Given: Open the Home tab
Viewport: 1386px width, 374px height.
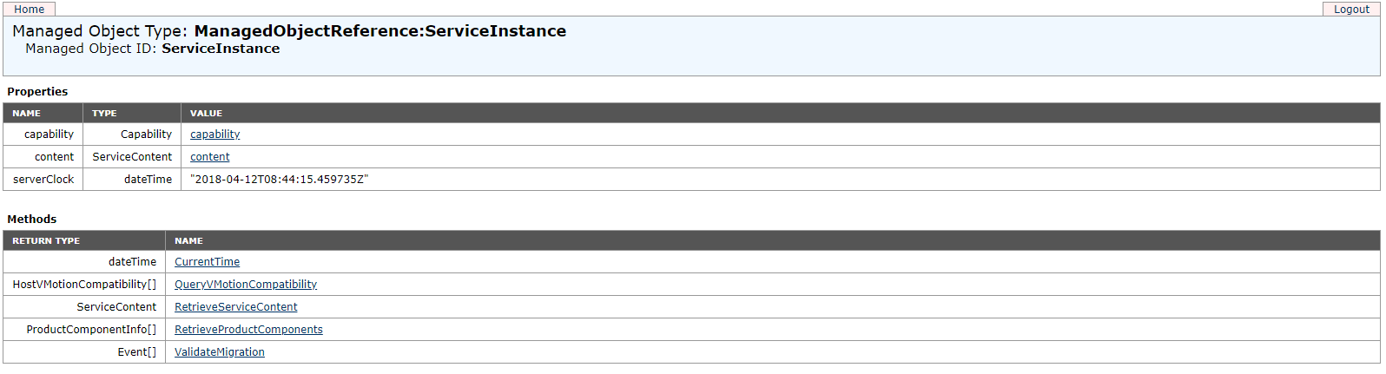Looking at the screenshot, I should (30, 9).
